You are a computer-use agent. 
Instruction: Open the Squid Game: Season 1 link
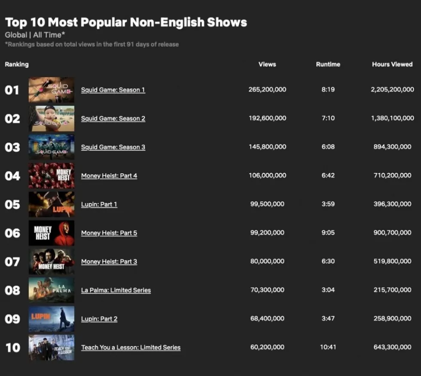[x=113, y=90]
